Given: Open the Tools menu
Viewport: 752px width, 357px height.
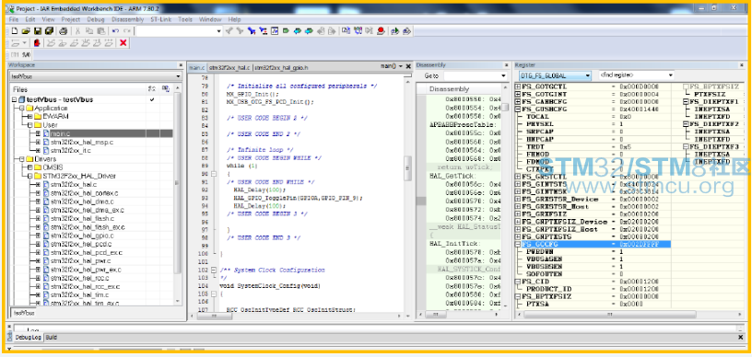Looking at the screenshot, I should click(185, 19).
